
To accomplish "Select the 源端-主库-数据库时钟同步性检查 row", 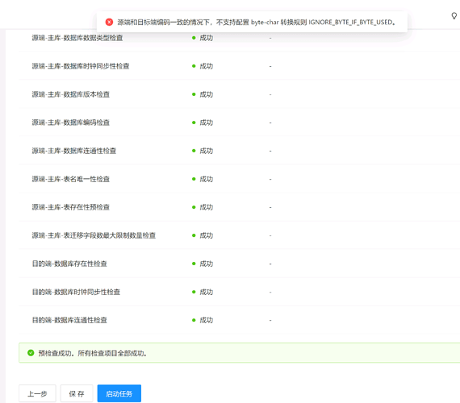I will click(239, 66).
